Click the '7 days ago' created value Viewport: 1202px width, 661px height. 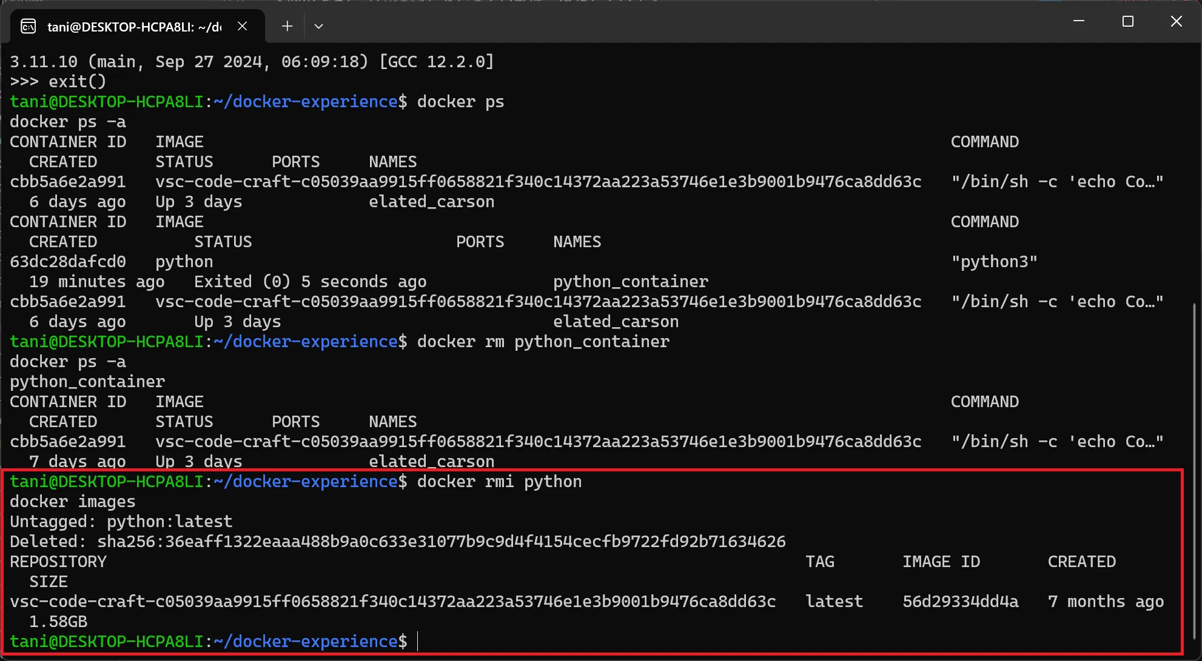78,462
